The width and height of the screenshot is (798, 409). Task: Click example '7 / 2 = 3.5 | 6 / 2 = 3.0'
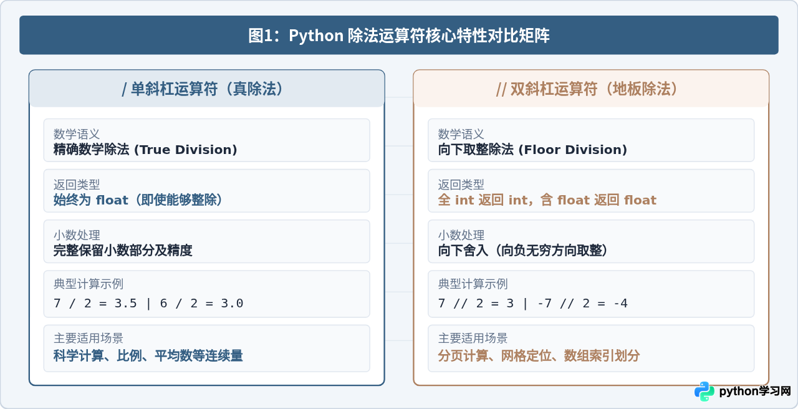point(148,304)
